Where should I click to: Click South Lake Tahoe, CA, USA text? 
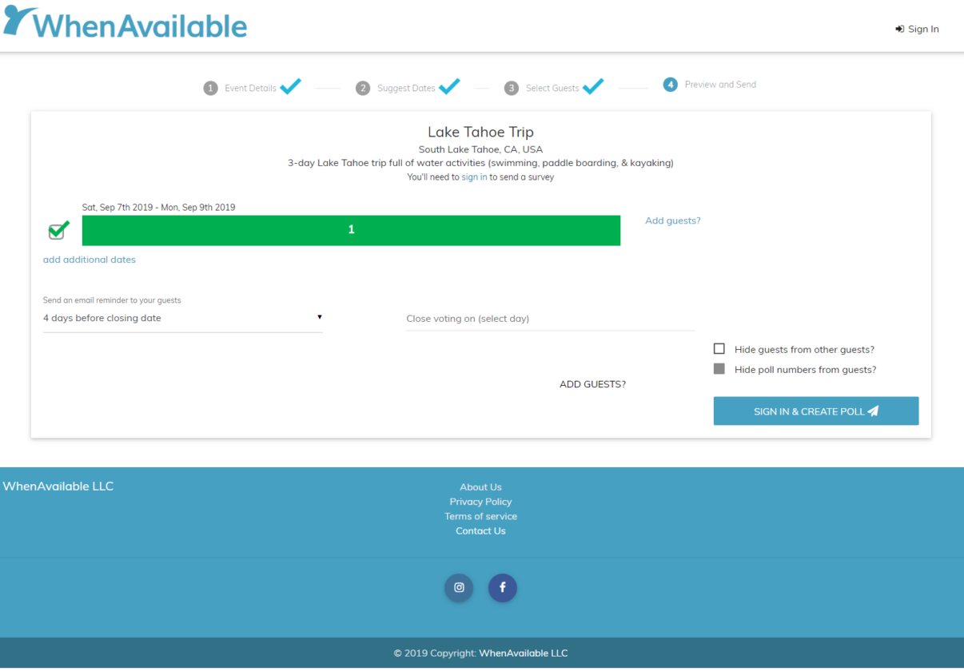coord(480,149)
